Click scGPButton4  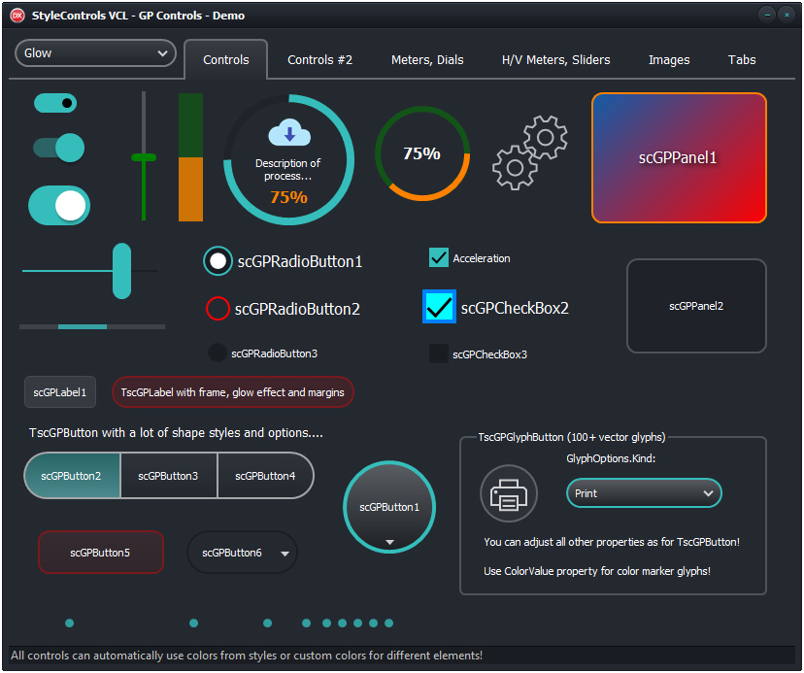[x=266, y=476]
